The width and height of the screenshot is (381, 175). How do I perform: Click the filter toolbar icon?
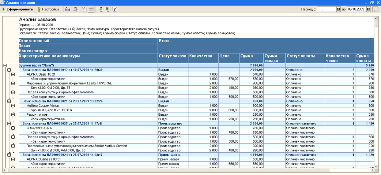click(x=84, y=9)
